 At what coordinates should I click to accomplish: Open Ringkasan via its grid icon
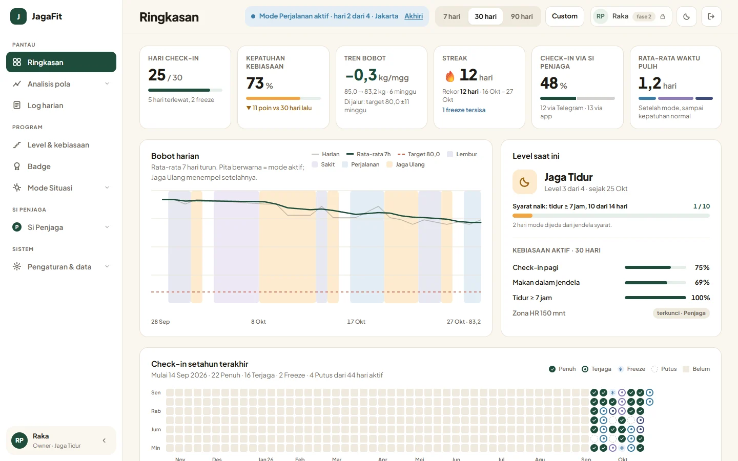[17, 62]
